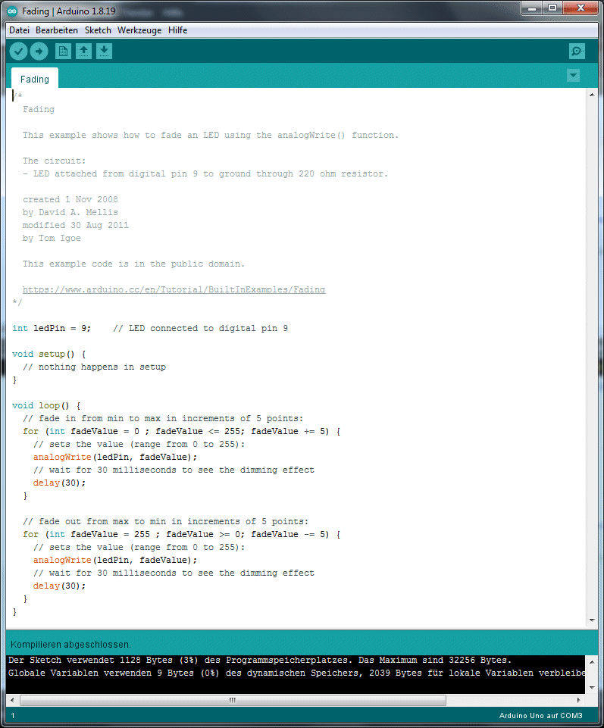
Task: Create a new sketch with New icon
Action: pyautogui.click(x=63, y=51)
